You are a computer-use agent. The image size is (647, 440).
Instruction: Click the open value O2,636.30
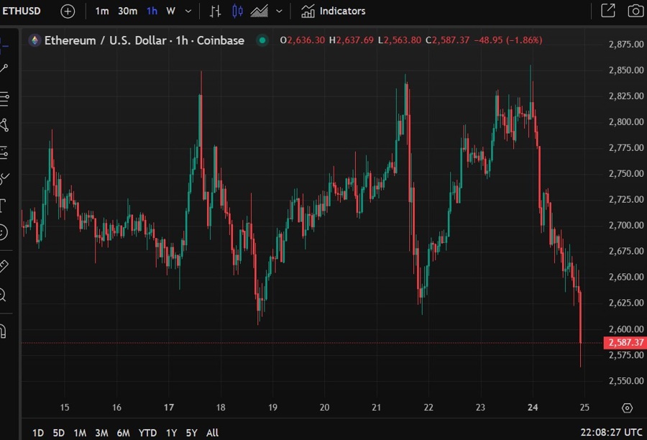click(302, 40)
